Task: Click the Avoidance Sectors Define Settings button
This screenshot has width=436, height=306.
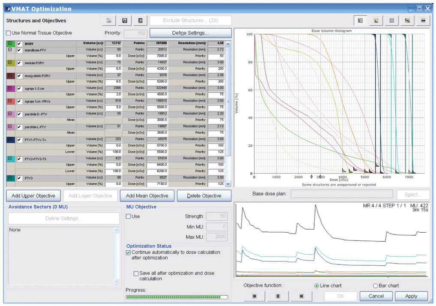Action: point(64,219)
